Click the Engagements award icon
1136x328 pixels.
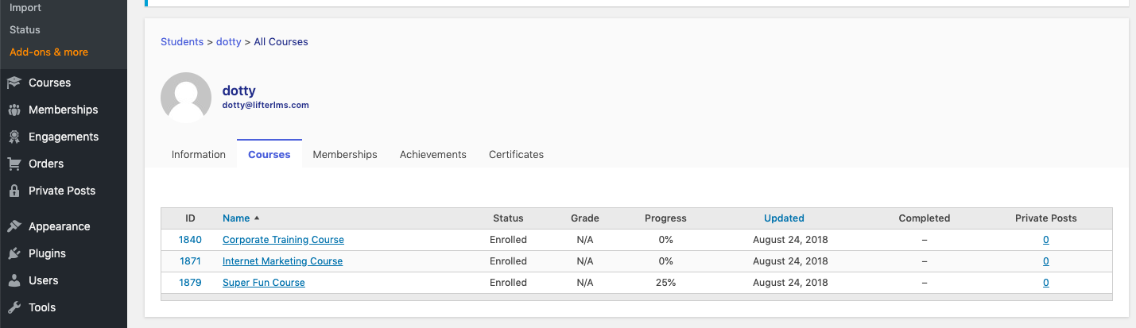14,137
